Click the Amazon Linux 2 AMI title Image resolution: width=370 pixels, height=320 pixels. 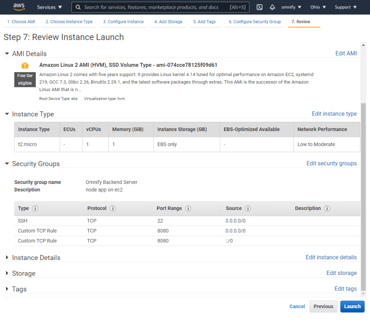[x=128, y=65]
